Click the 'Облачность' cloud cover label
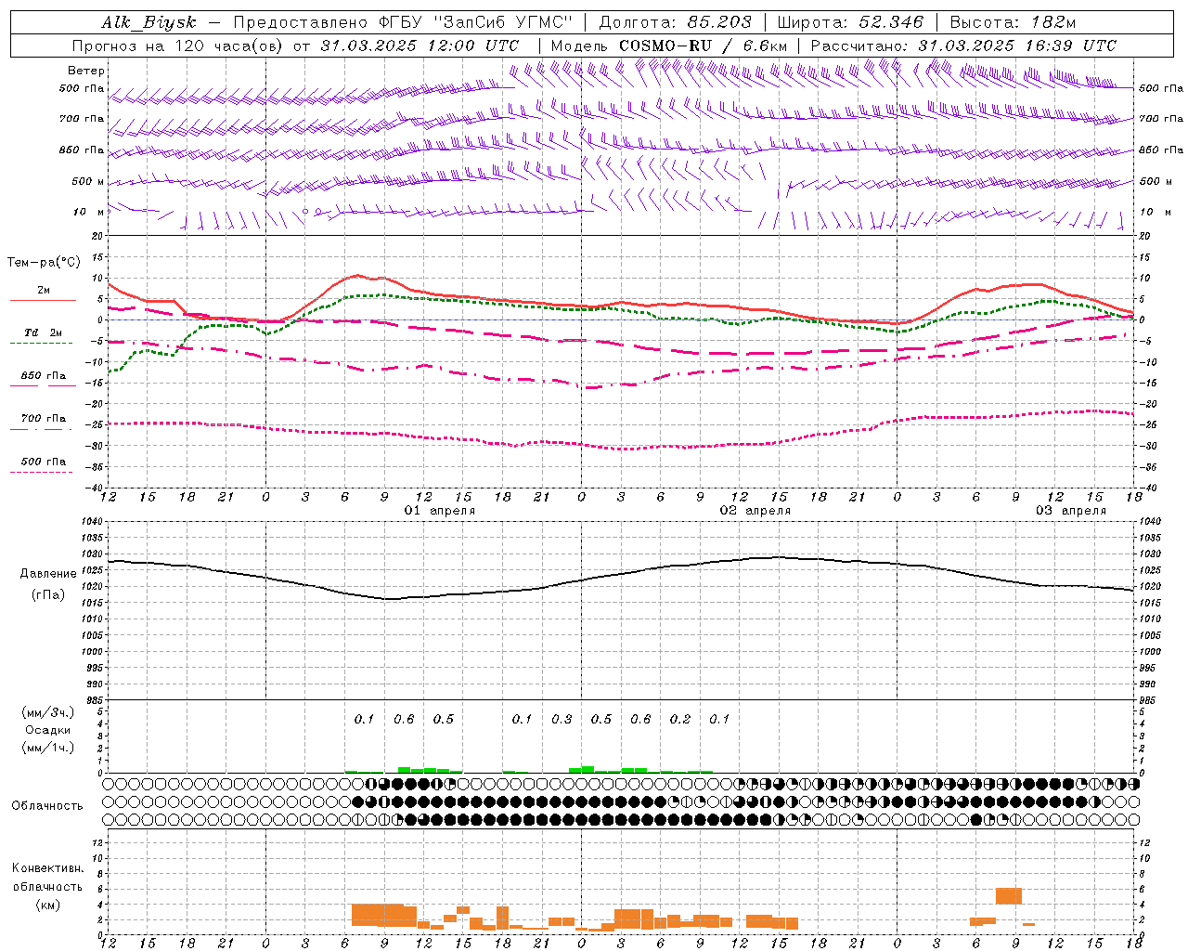The height and width of the screenshot is (951, 1188). point(47,806)
